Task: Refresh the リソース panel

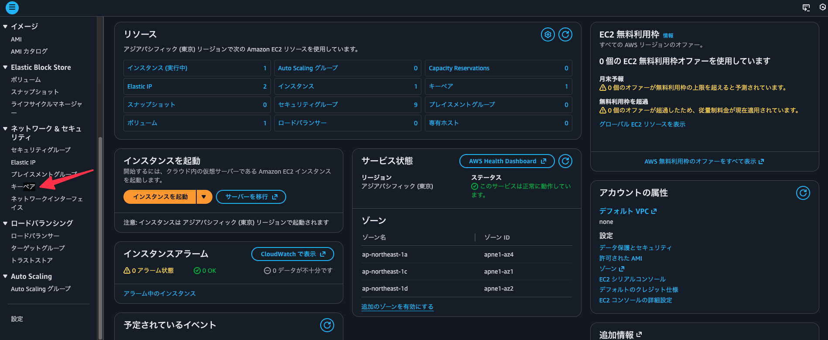Action: [x=565, y=34]
